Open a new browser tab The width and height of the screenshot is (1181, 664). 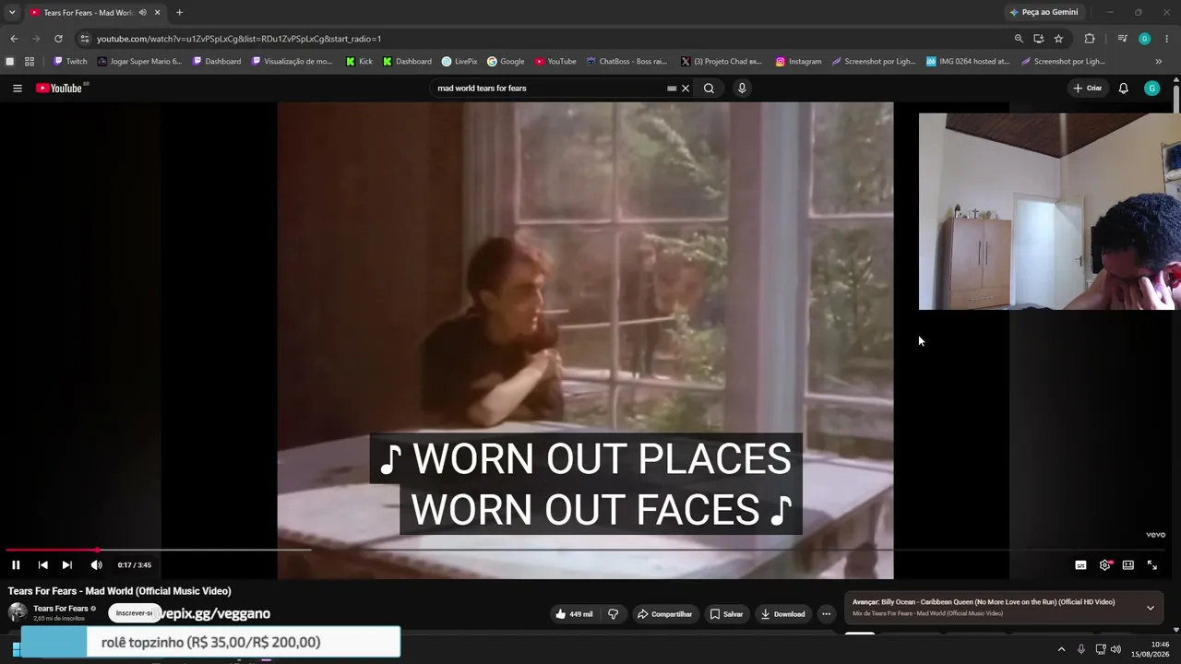pyautogui.click(x=179, y=13)
